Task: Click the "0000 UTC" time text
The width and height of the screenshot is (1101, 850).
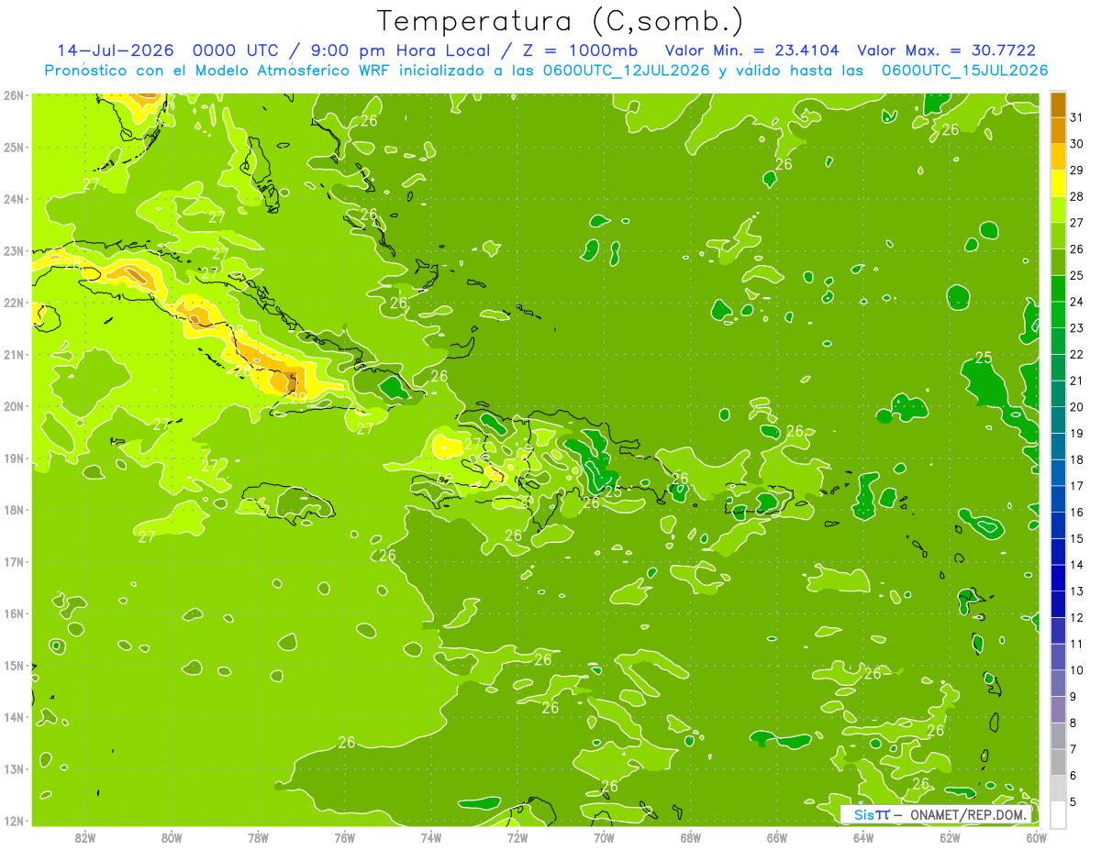Action: click(x=236, y=50)
